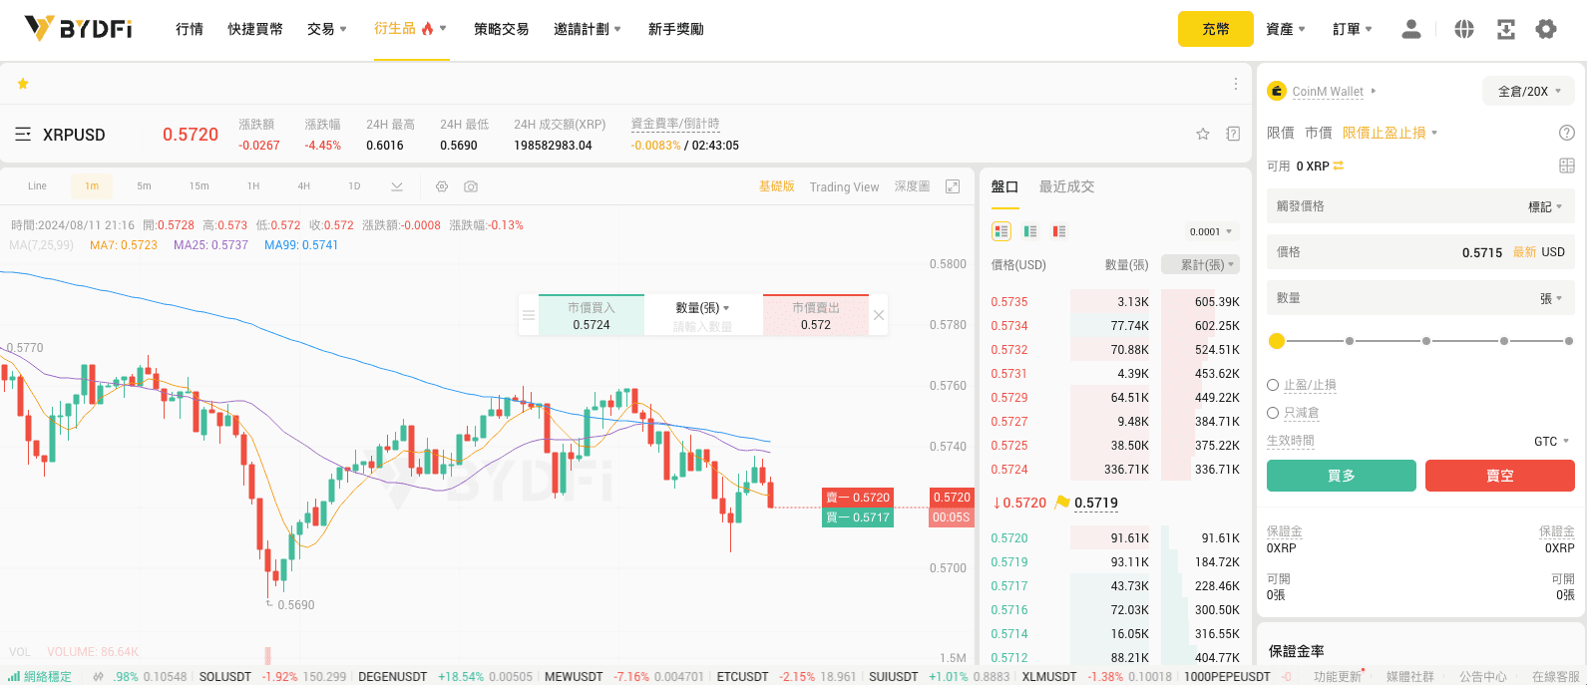Expand chart to fullscreen
This screenshot has height=685, width=1587.
[953, 186]
